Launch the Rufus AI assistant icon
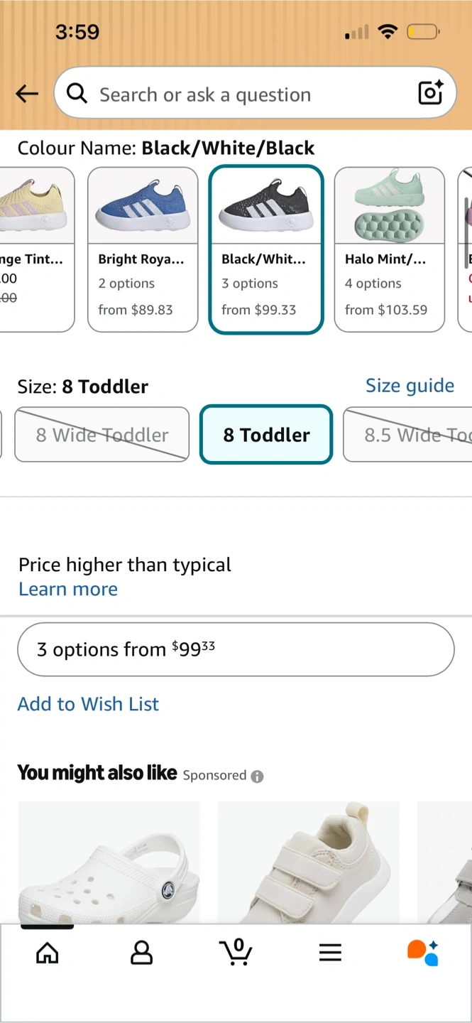Viewport: 472px width, 1023px height. point(423,952)
